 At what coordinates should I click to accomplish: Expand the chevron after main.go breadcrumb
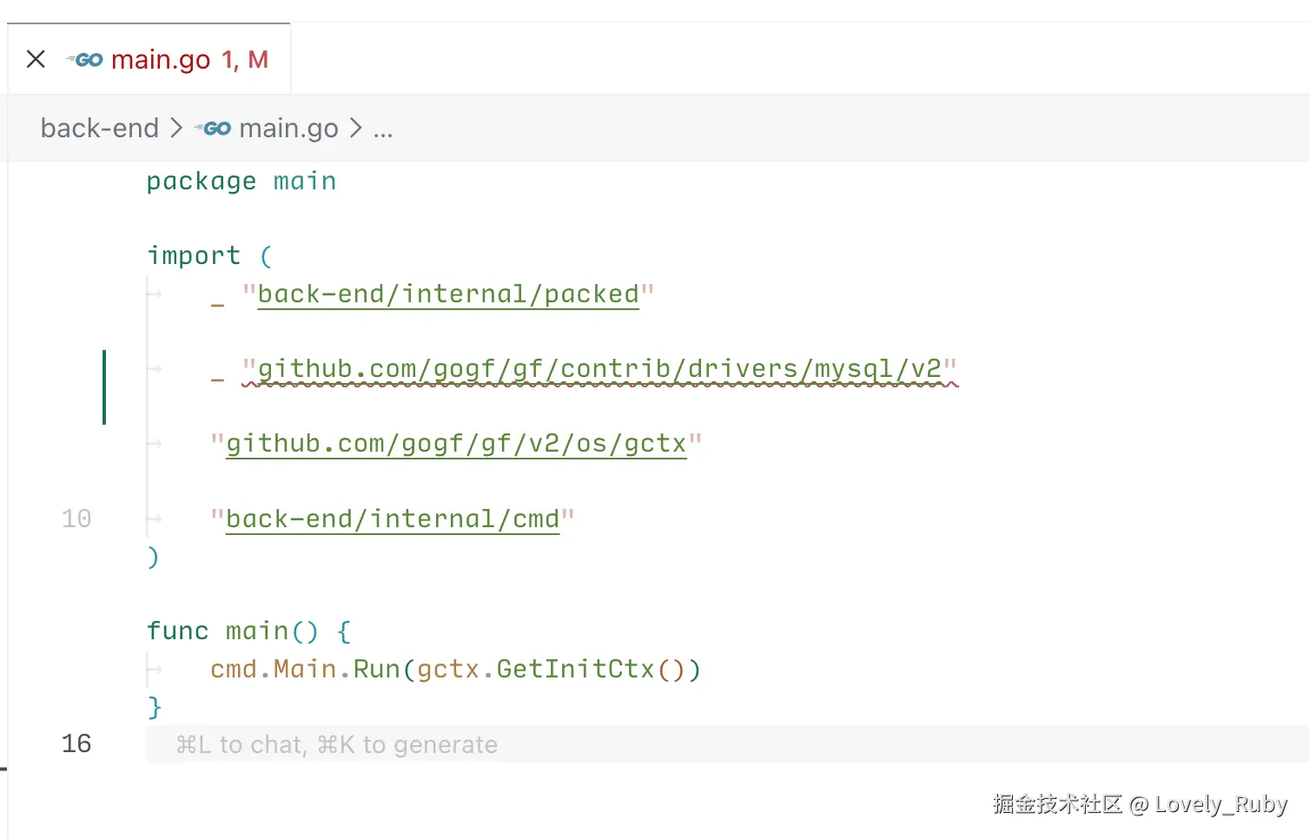click(355, 129)
